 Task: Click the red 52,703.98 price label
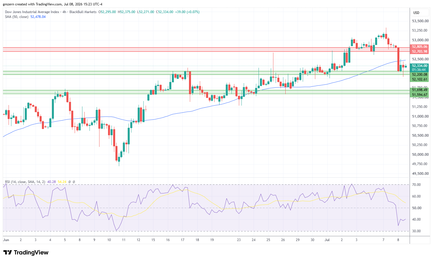420,52
